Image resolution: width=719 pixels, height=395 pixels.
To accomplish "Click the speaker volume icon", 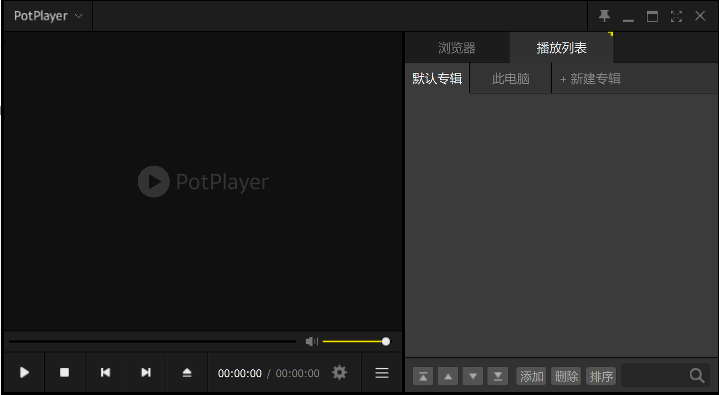I will point(311,341).
